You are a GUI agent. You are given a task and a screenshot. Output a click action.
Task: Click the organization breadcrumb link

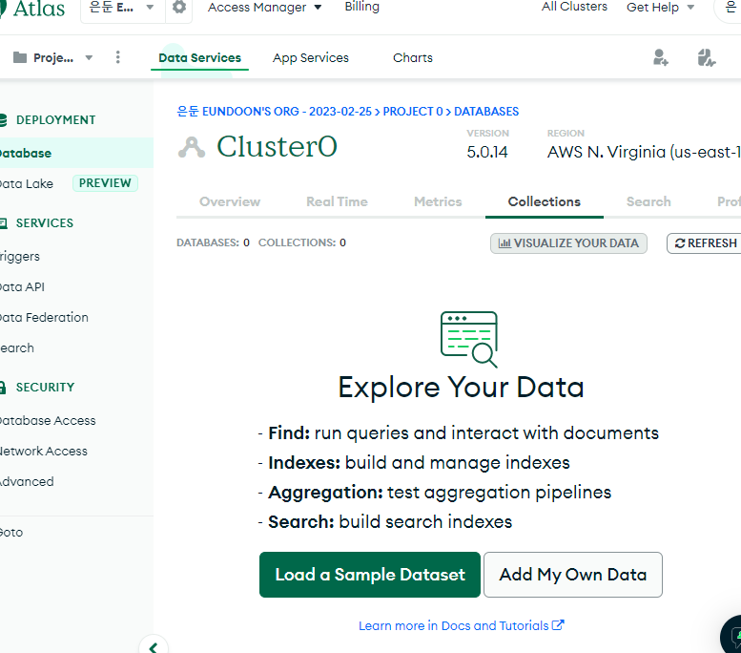[x=274, y=111]
